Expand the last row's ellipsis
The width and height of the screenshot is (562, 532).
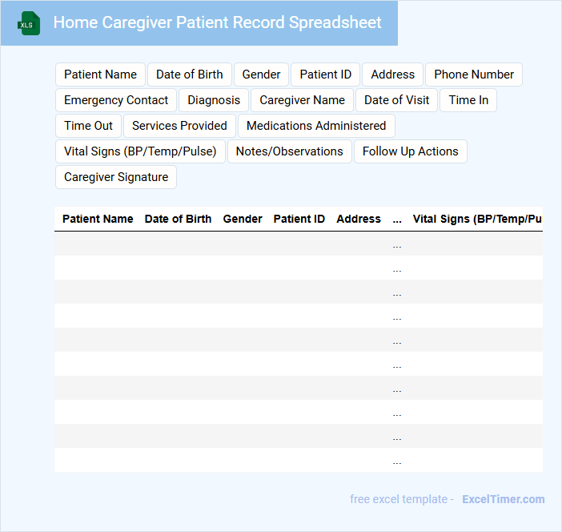tap(397, 461)
